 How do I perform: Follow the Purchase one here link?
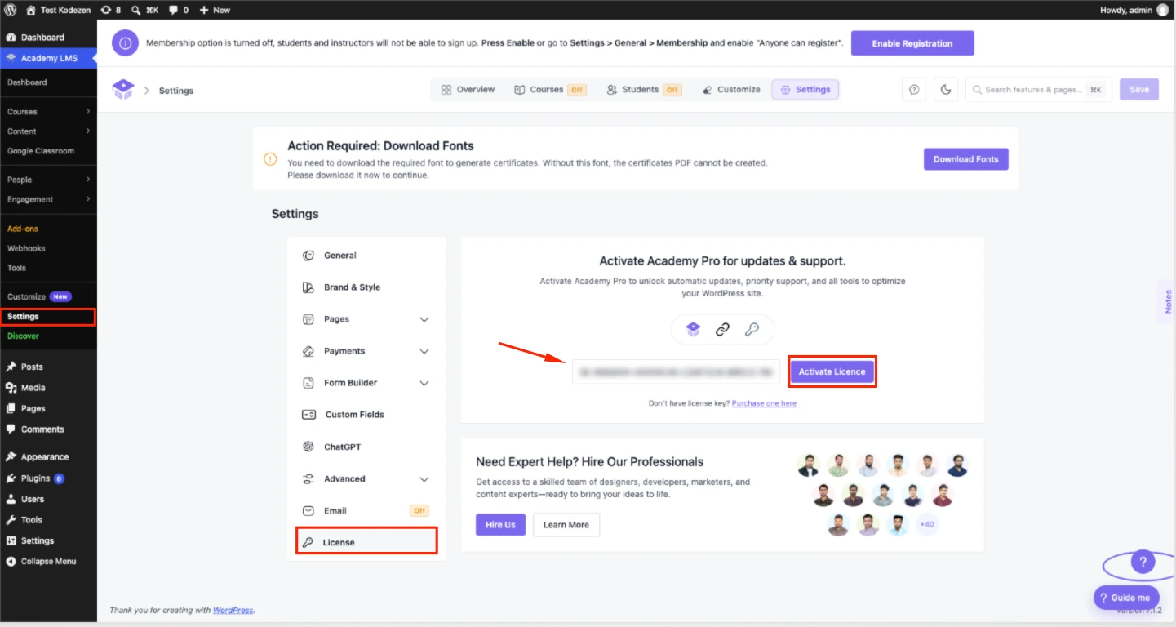click(x=764, y=403)
